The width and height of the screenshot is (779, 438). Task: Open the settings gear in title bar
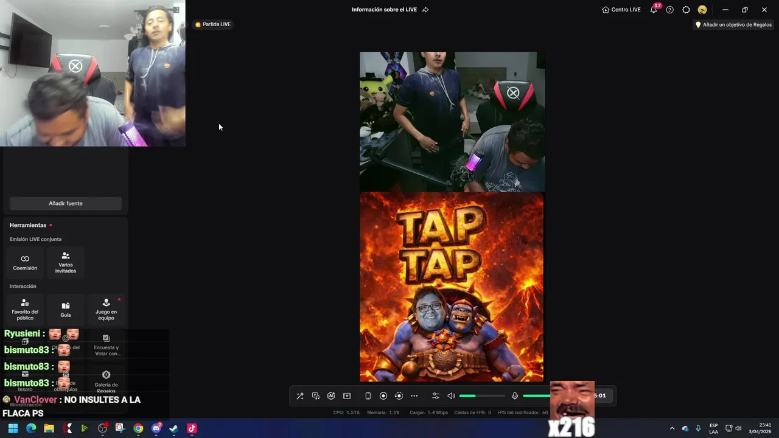click(686, 10)
